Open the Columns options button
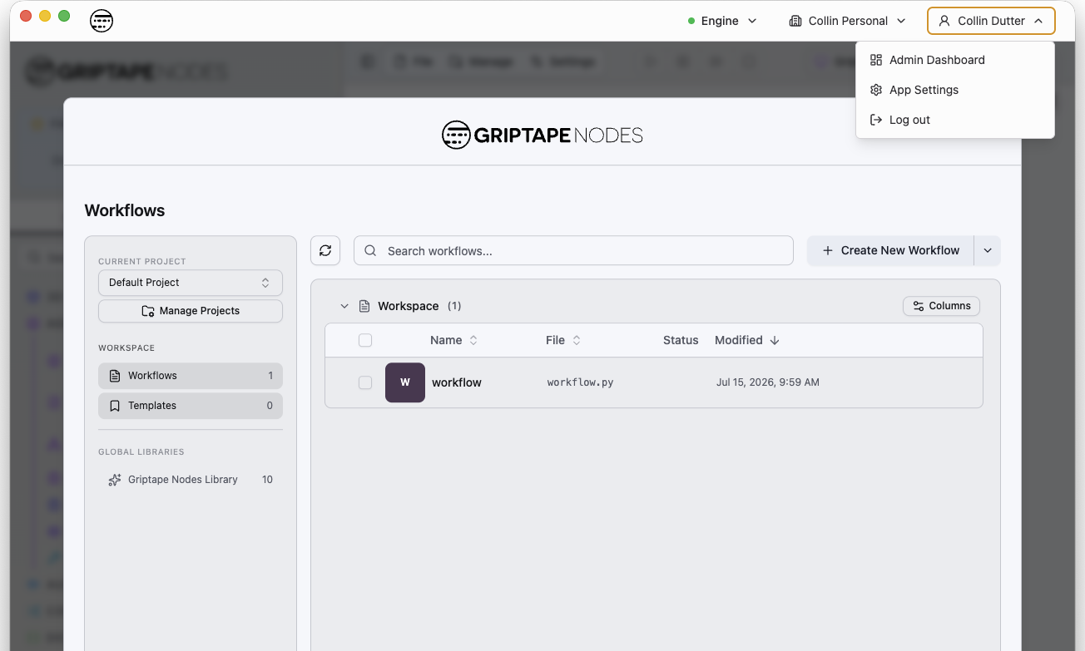The width and height of the screenshot is (1085, 651). (x=941, y=306)
